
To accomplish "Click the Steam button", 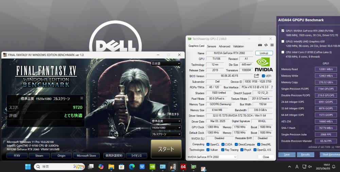I will point(39,156).
